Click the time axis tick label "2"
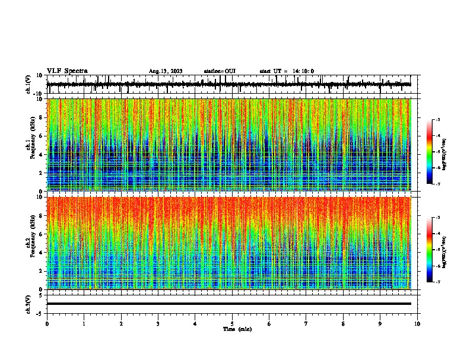 (121, 324)
